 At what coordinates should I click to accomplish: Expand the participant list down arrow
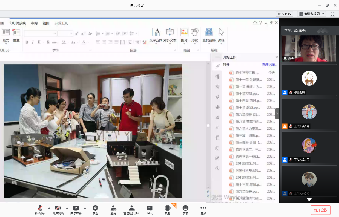[x=309, y=200]
